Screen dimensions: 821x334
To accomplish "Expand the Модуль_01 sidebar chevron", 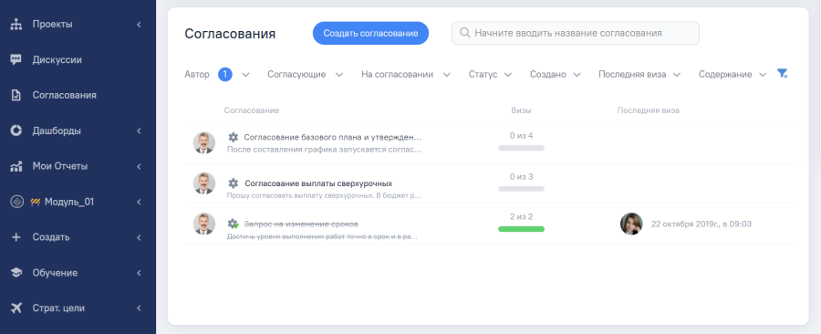I will 139,202.
